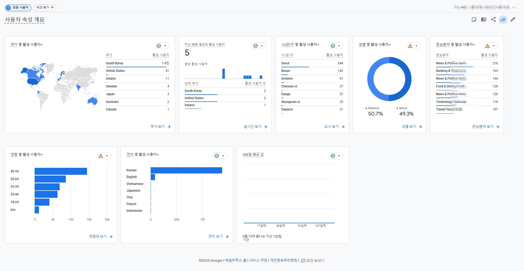Expand the 120일 평균 값 card status dropdown

(x=336, y=156)
